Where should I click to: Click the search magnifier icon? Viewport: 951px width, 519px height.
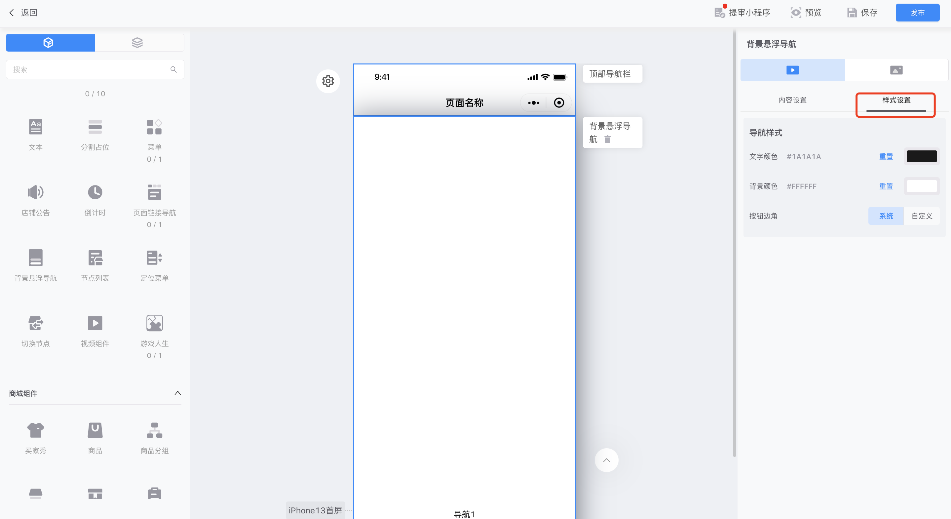pyautogui.click(x=173, y=69)
